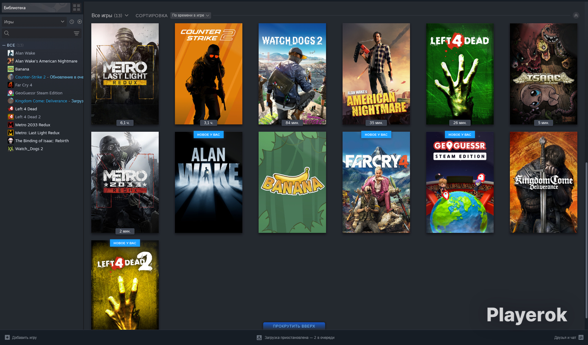Select Alan Wake in the game list
Viewport: 588px width, 345px height.
click(x=25, y=53)
